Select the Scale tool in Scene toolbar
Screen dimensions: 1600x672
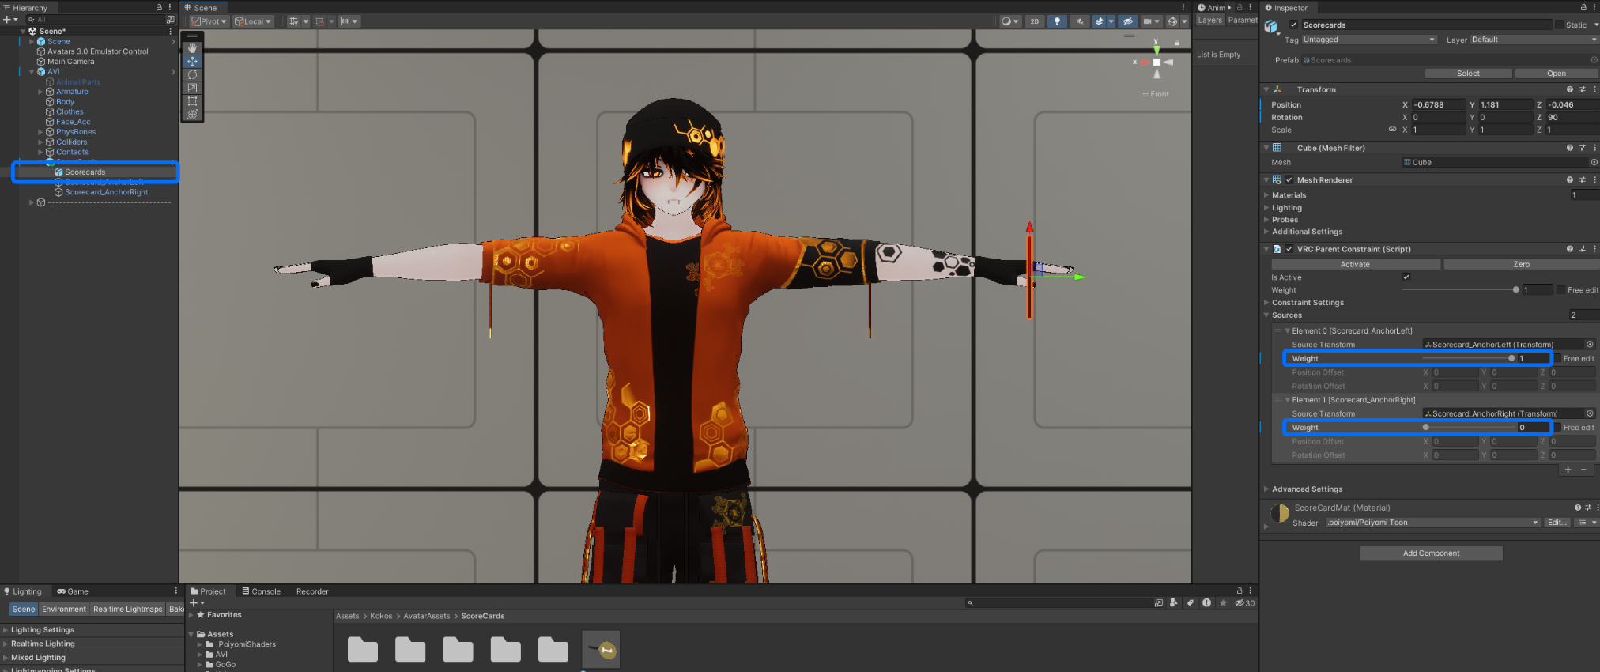click(192, 88)
